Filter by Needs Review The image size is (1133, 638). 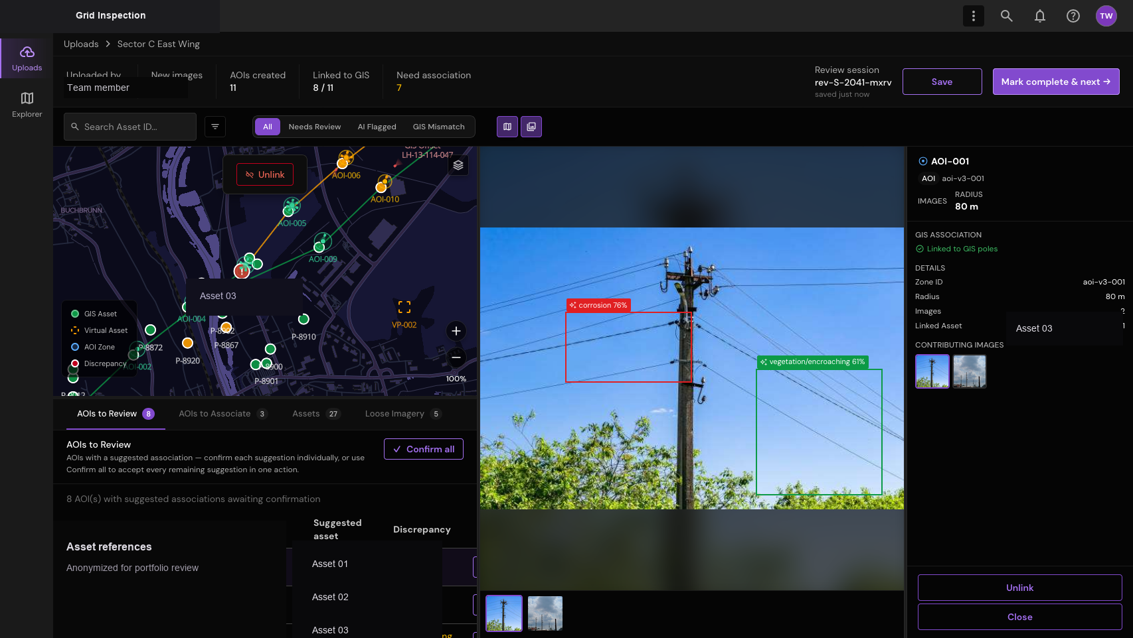point(315,127)
